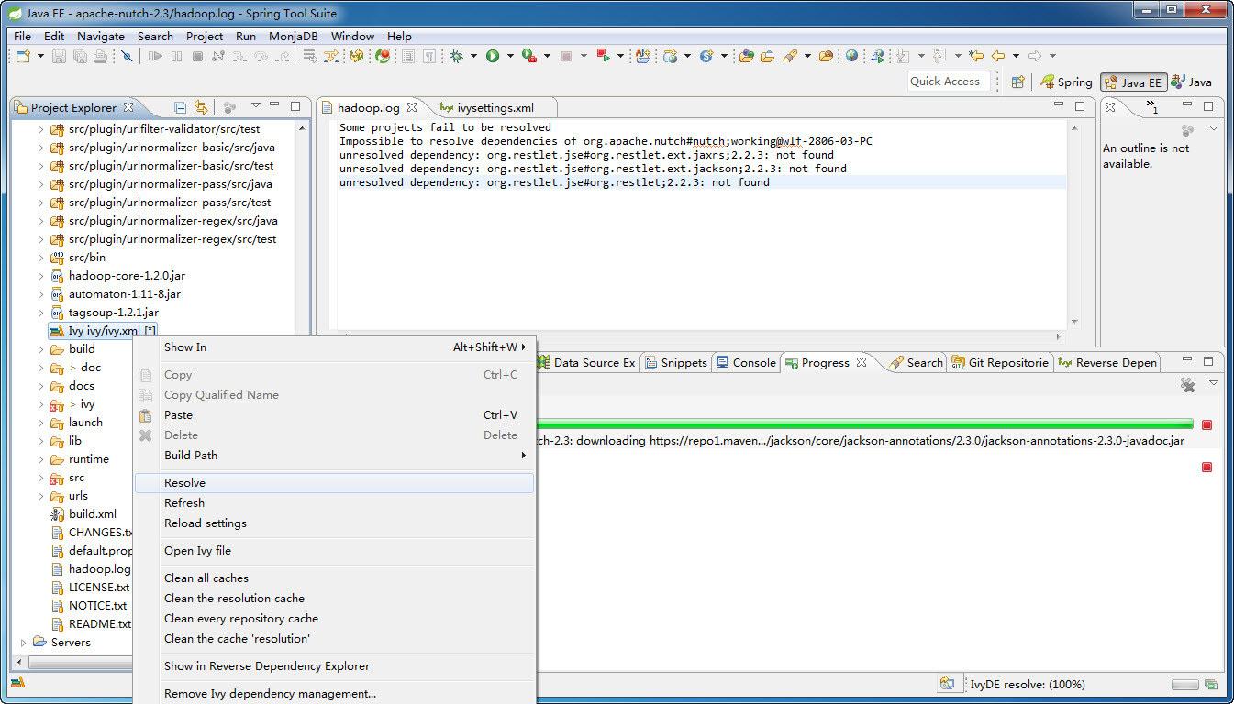Click the New wizard toolbar icon

[22, 56]
